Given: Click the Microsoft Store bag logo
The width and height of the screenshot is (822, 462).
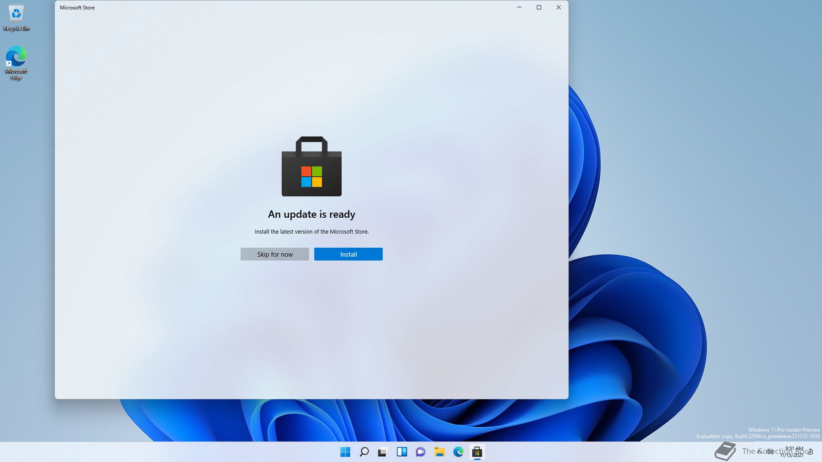Looking at the screenshot, I should [x=311, y=167].
